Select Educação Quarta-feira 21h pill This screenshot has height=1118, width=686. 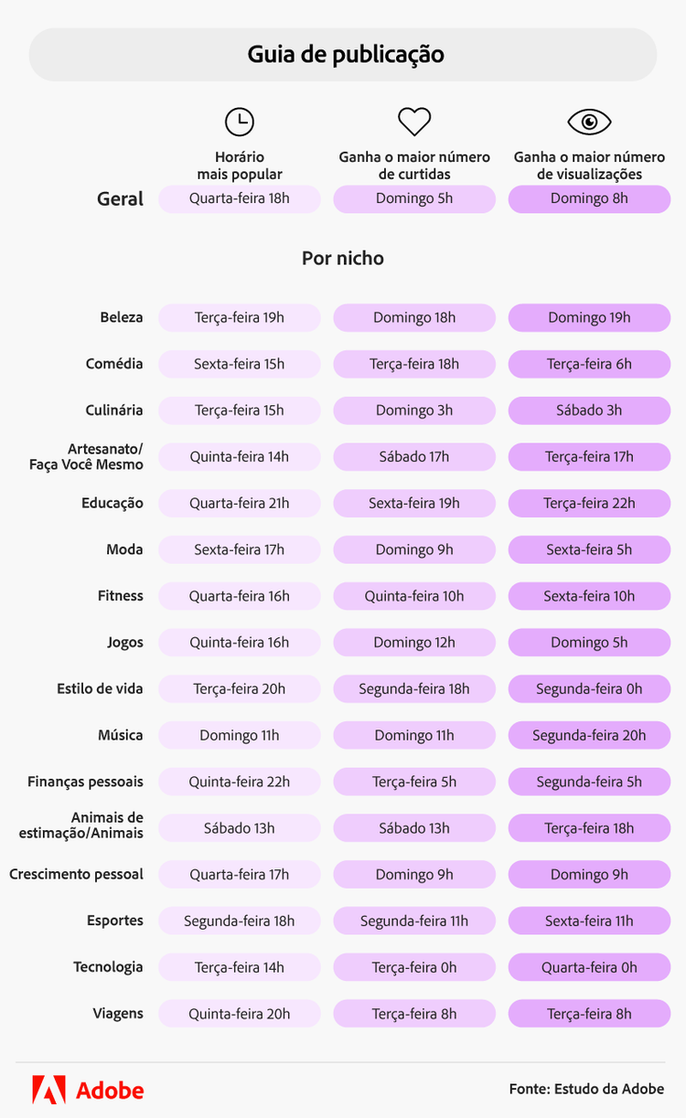(240, 504)
